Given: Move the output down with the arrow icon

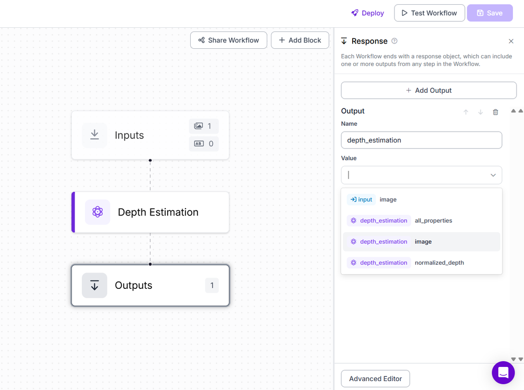Looking at the screenshot, I should [x=481, y=112].
